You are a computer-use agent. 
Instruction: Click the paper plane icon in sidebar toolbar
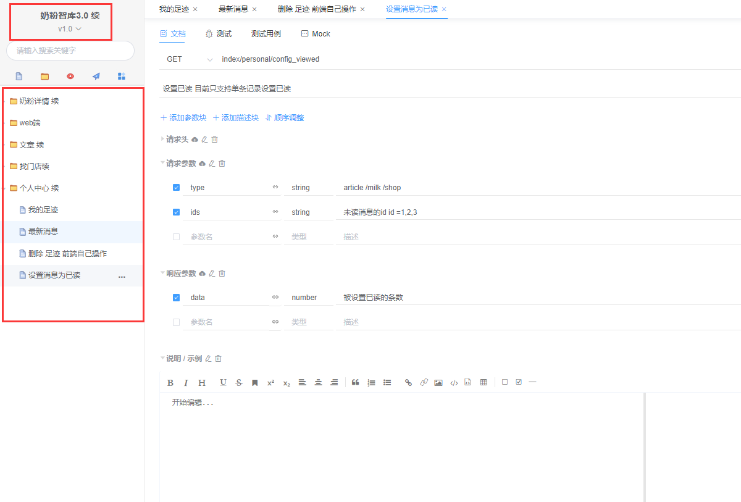(96, 76)
